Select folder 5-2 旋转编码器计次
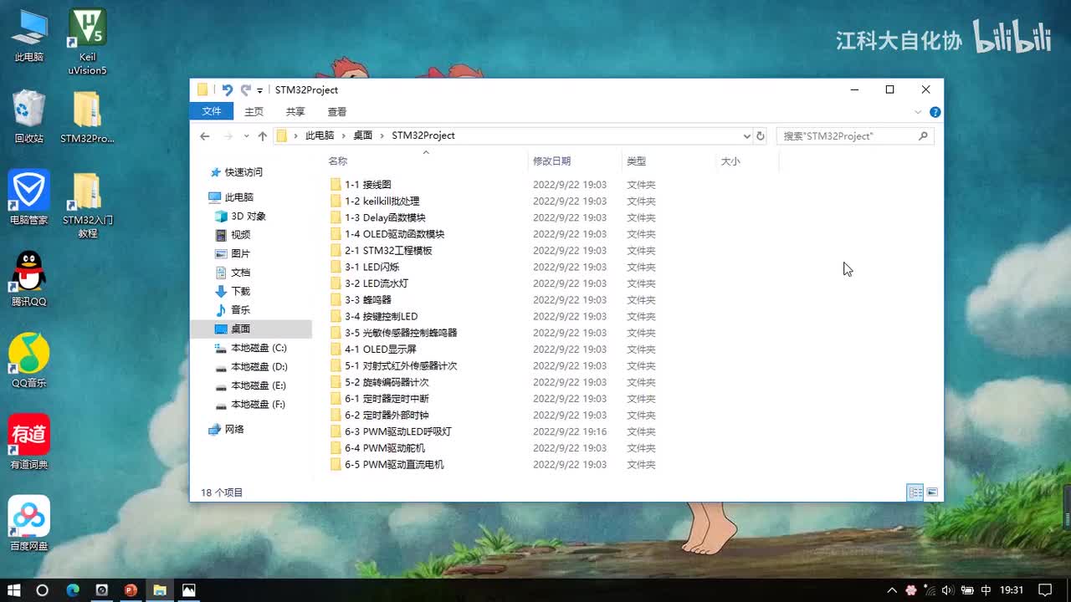Image resolution: width=1071 pixels, height=602 pixels. pos(387,382)
